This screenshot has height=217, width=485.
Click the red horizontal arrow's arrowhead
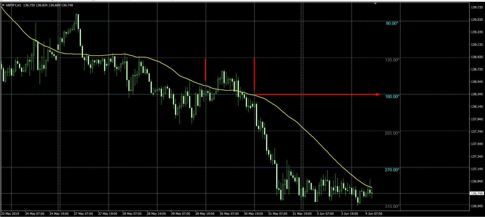point(378,94)
